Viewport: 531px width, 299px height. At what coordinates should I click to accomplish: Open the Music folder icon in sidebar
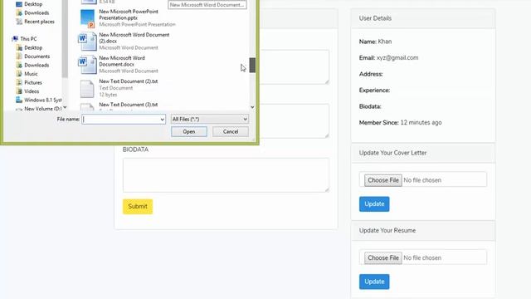19,74
